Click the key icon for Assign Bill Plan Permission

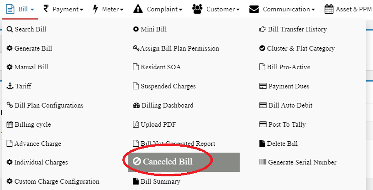[x=136, y=48]
